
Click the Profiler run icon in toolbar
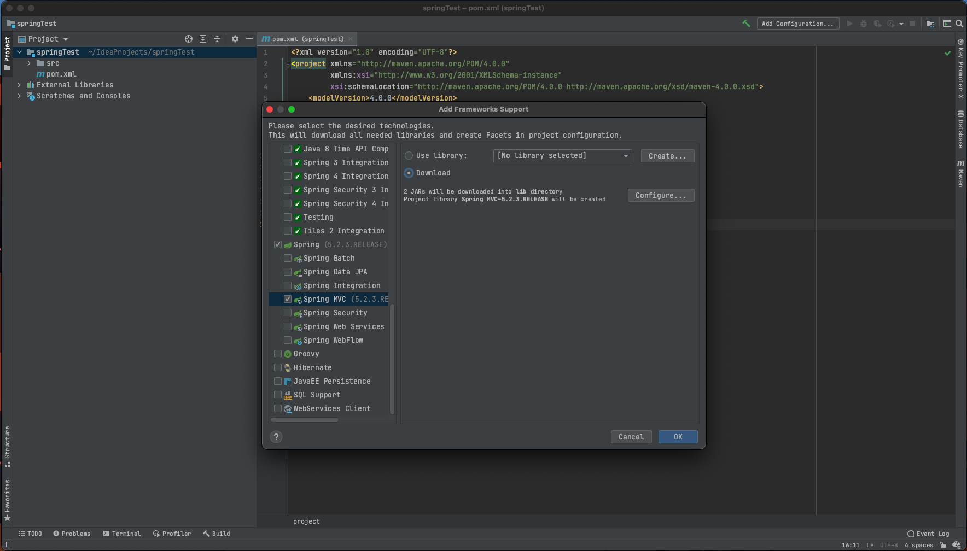click(x=891, y=24)
